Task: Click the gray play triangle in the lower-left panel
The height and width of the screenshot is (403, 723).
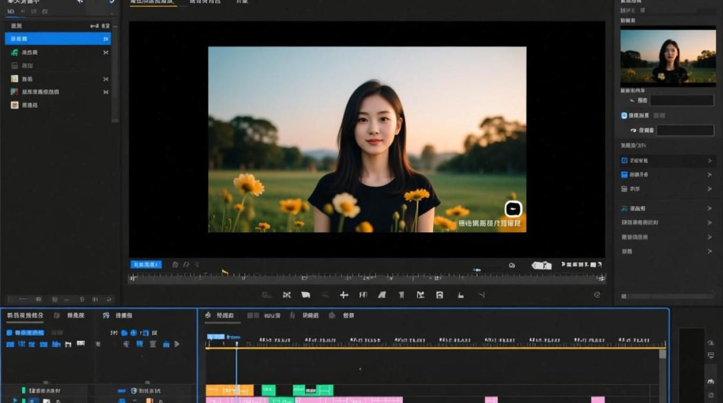Action: point(177,344)
